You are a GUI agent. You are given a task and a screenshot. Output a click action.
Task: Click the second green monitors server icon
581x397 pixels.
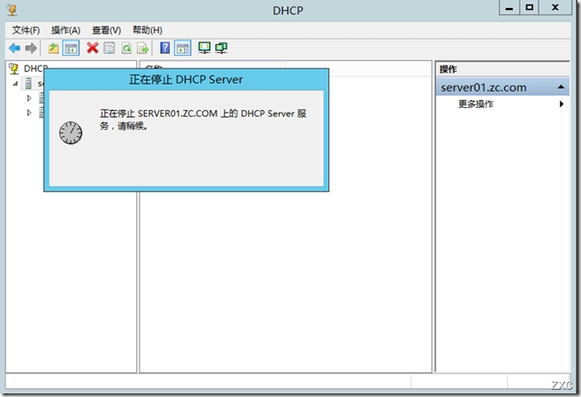pyautogui.click(x=221, y=48)
